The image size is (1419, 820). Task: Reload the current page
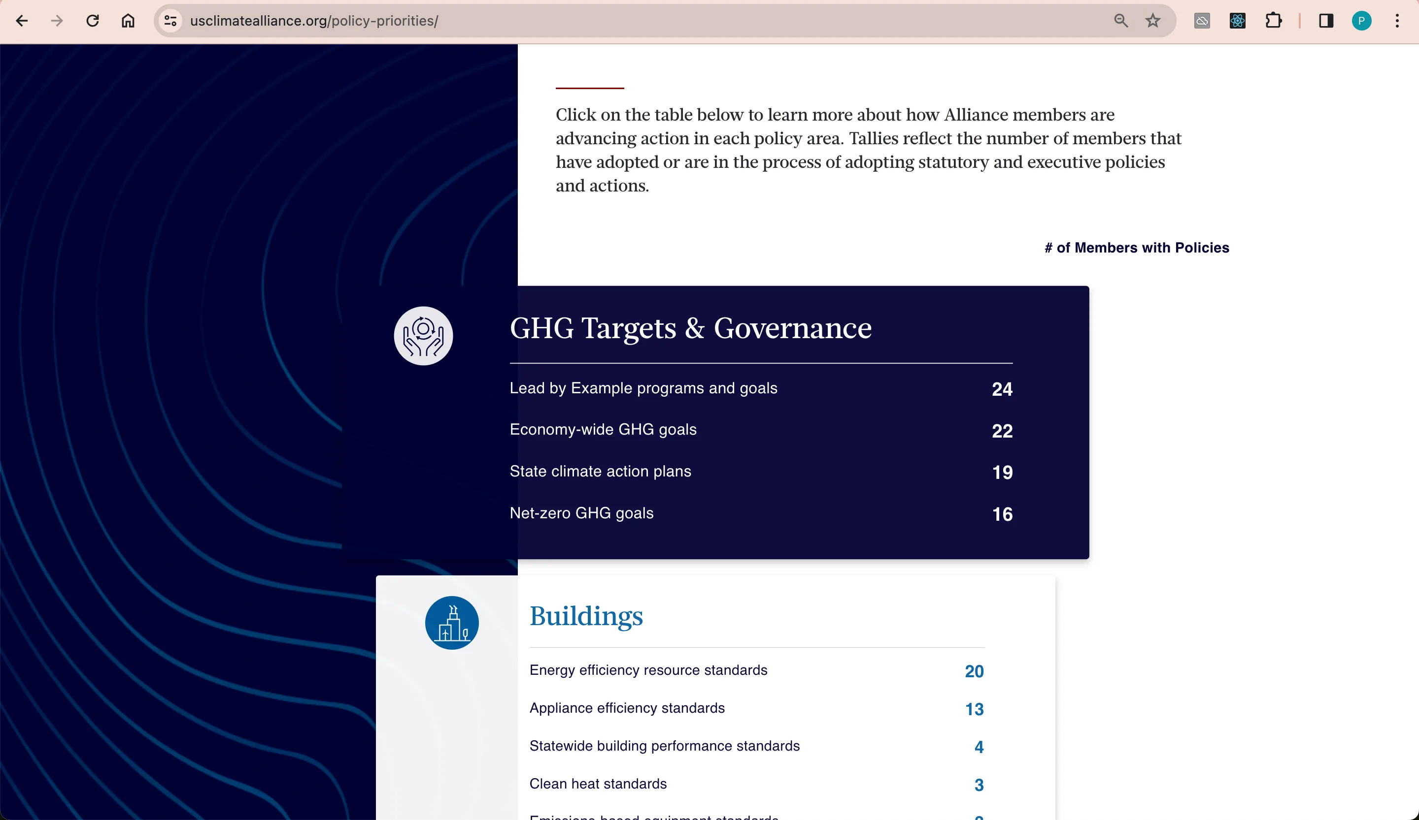point(93,21)
